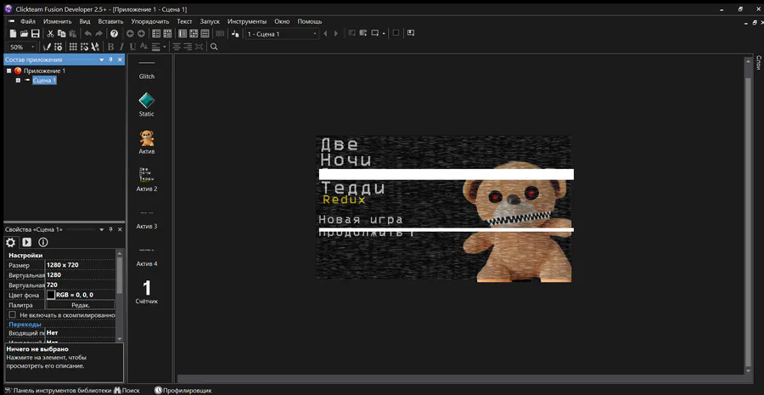Click Панель инструментов библиотеки in status bar
Image resolution: width=764 pixels, height=395 pixels.
click(57, 391)
